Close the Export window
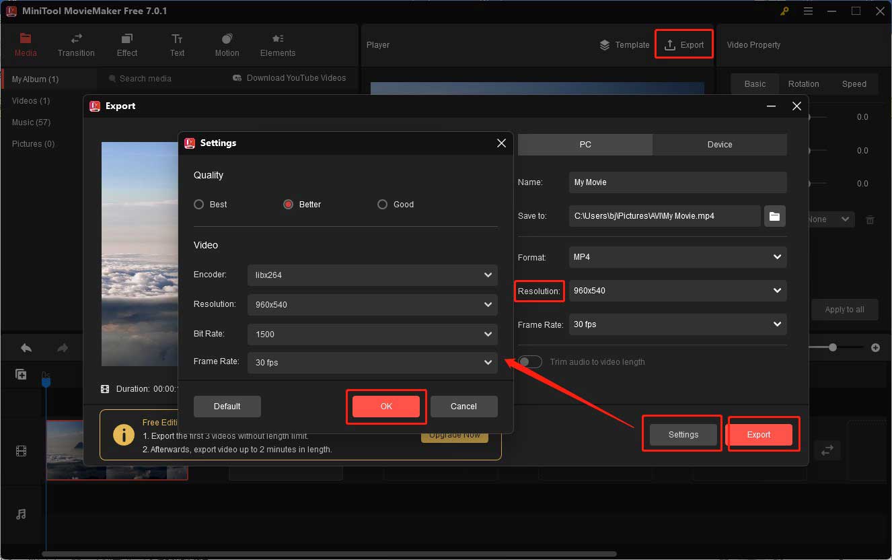This screenshot has width=892, height=560. tap(796, 106)
